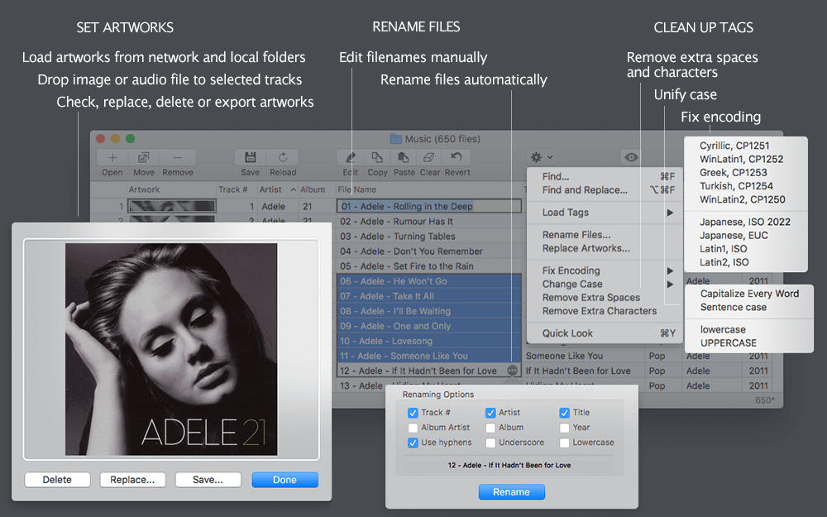This screenshot has width=827, height=517.
Task: Click the Copy toolbar icon
Action: point(377,157)
